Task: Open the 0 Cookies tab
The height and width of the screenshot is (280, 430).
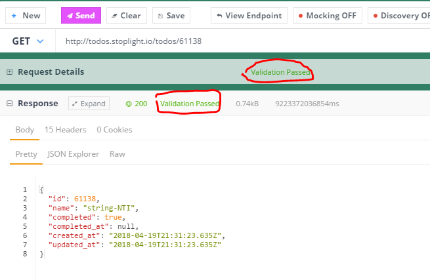Action: pyautogui.click(x=114, y=130)
